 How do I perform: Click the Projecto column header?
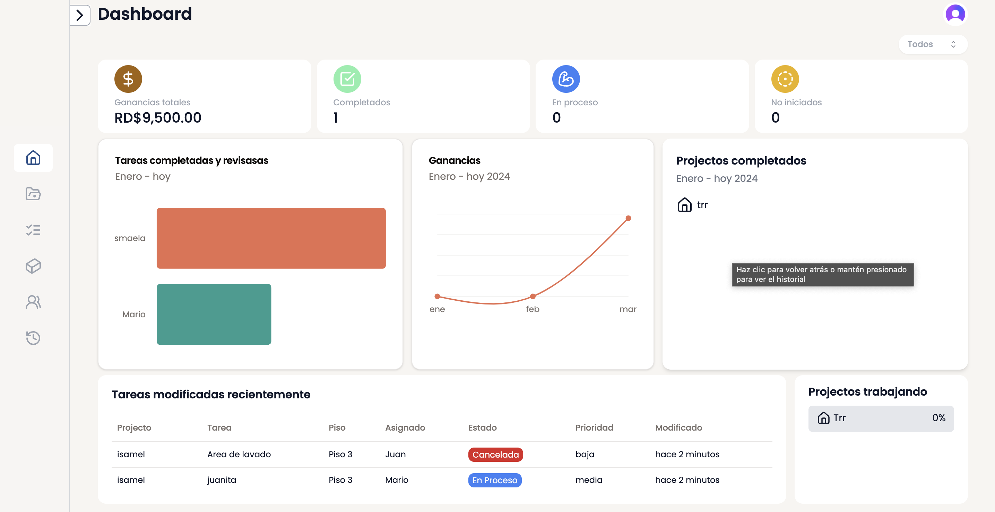pyautogui.click(x=134, y=427)
